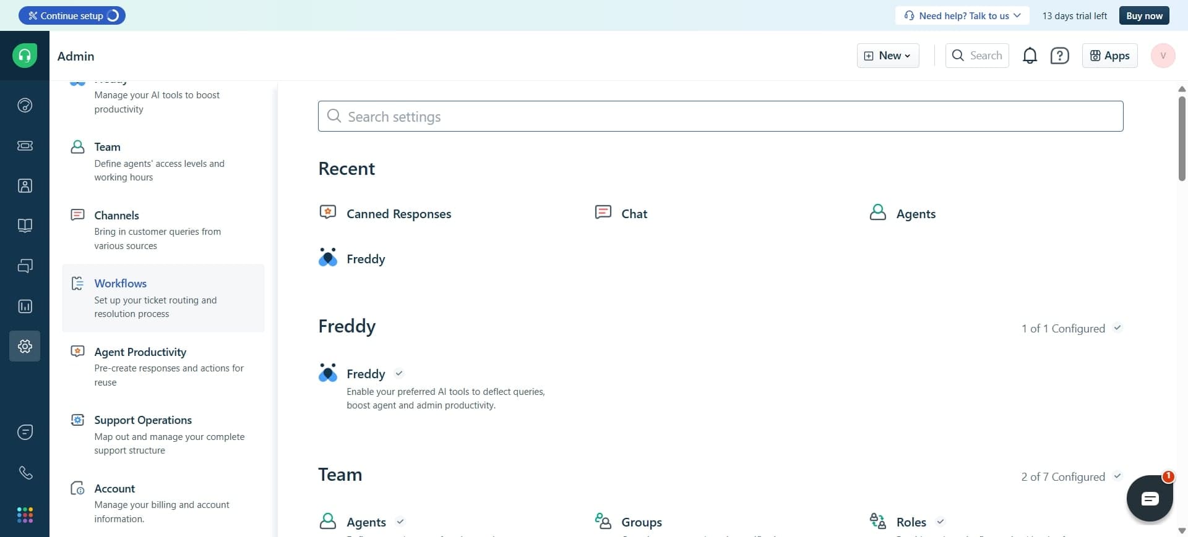Click the phone icon in sidebar
This screenshot has width=1188, height=537.
tap(25, 473)
